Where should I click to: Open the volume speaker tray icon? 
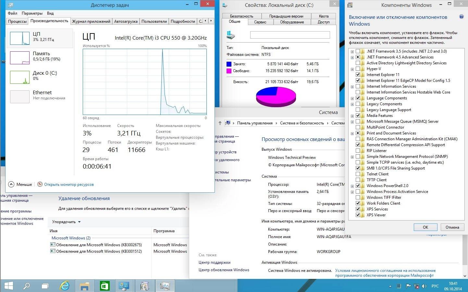[424, 286]
